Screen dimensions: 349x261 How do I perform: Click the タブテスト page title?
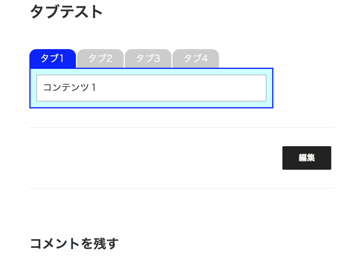[x=67, y=12]
